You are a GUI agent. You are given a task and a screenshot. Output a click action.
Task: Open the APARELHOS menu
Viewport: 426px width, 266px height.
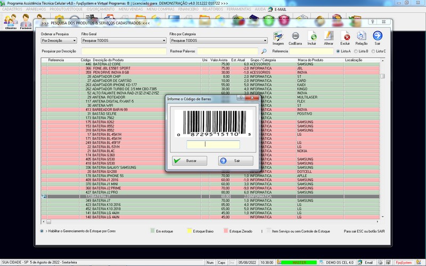(36, 9)
